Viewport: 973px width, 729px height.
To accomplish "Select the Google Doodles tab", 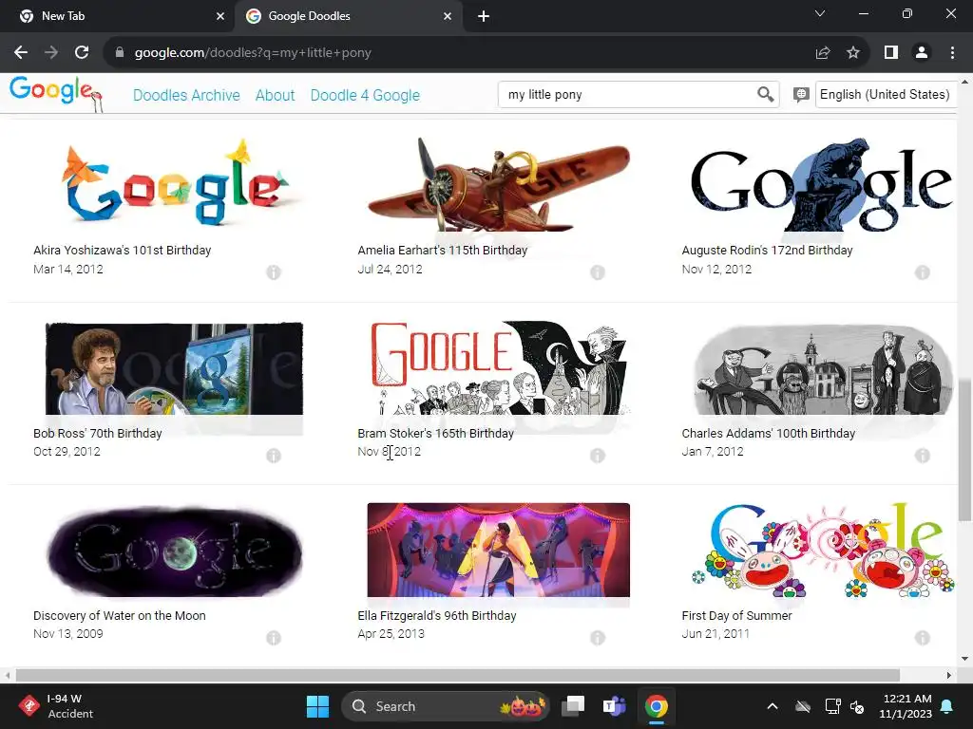I will (348, 17).
